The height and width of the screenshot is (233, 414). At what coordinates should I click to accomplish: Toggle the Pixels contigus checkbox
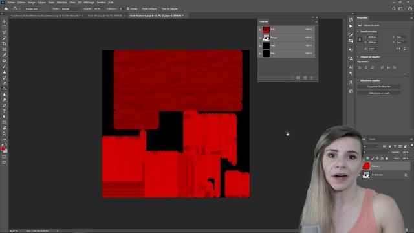click(x=140, y=8)
